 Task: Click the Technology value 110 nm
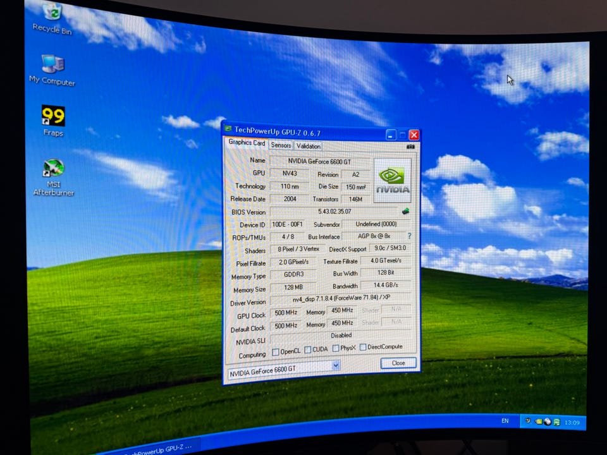290,186
